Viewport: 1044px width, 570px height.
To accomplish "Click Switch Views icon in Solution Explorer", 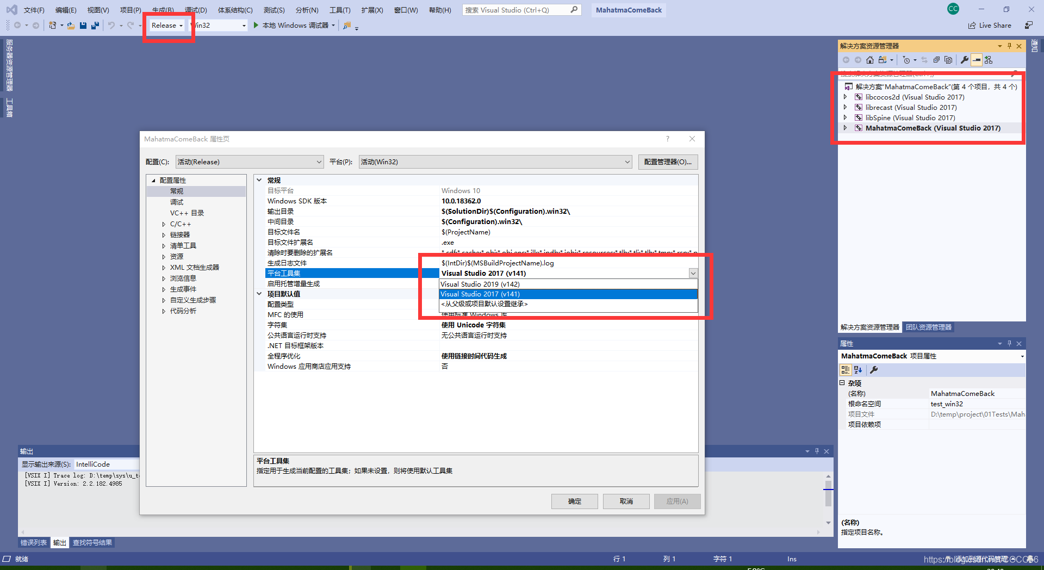I will (x=883, y=60).
